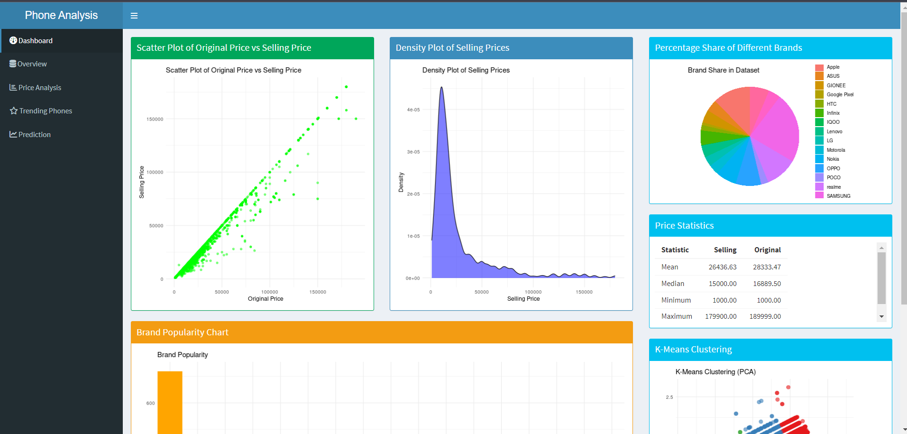The width and height of the screenshot is (907, 434).
Task: Click the tall orange Brand Popularity bar
Action: pyautogui.click(x=170, y=402)
